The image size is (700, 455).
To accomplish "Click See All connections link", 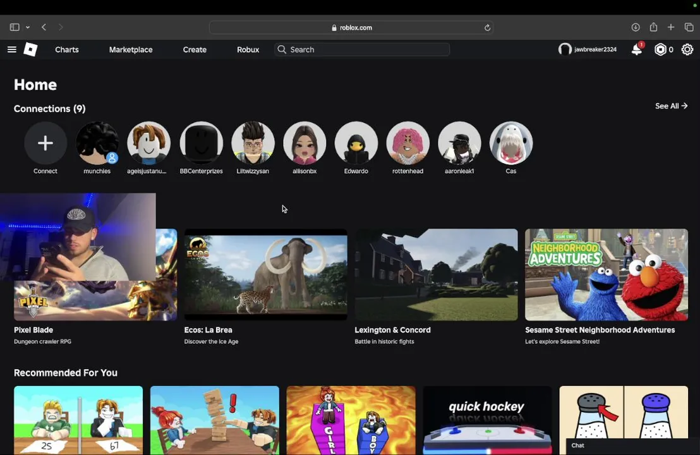I will [671, 106].
